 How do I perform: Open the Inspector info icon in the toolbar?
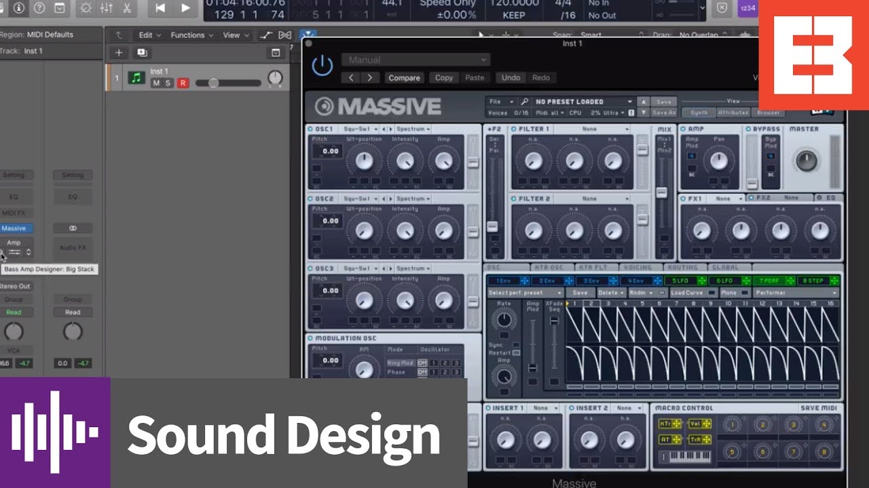pos(18,8)
